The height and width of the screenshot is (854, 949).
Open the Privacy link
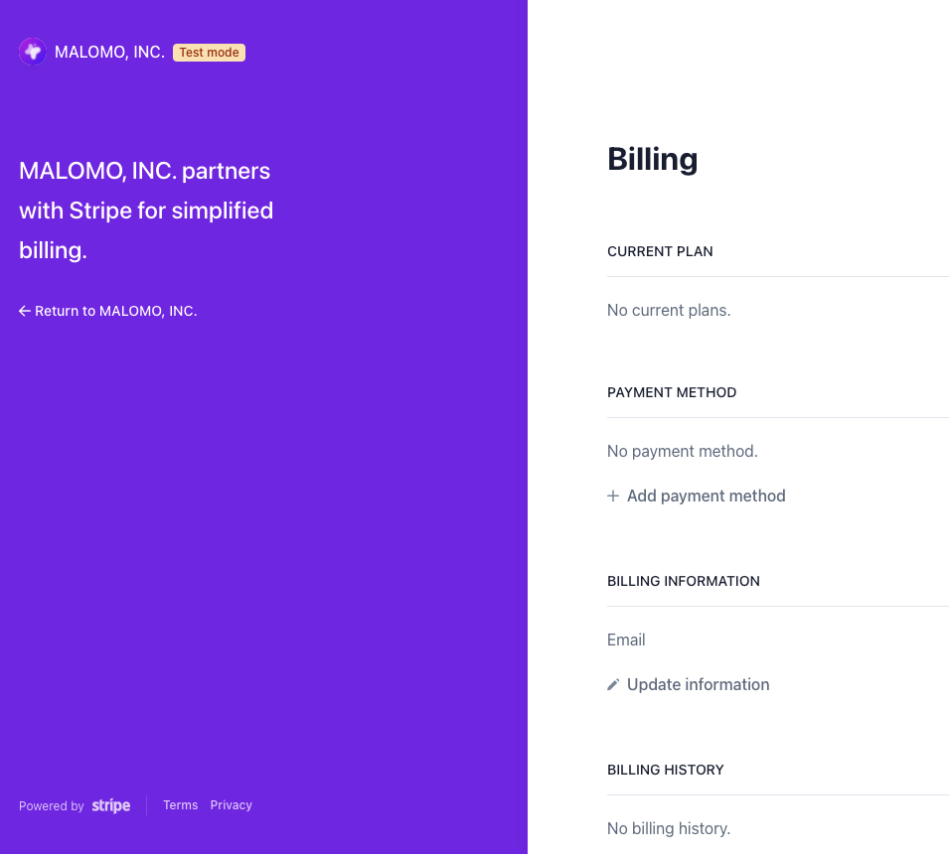pos(231,804)
